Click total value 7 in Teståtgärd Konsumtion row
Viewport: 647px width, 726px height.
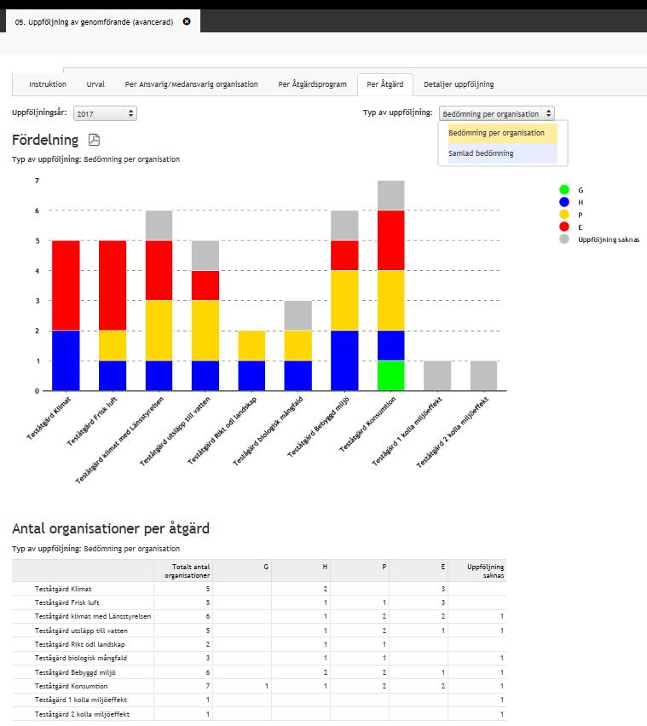click(x=208, y=686)
